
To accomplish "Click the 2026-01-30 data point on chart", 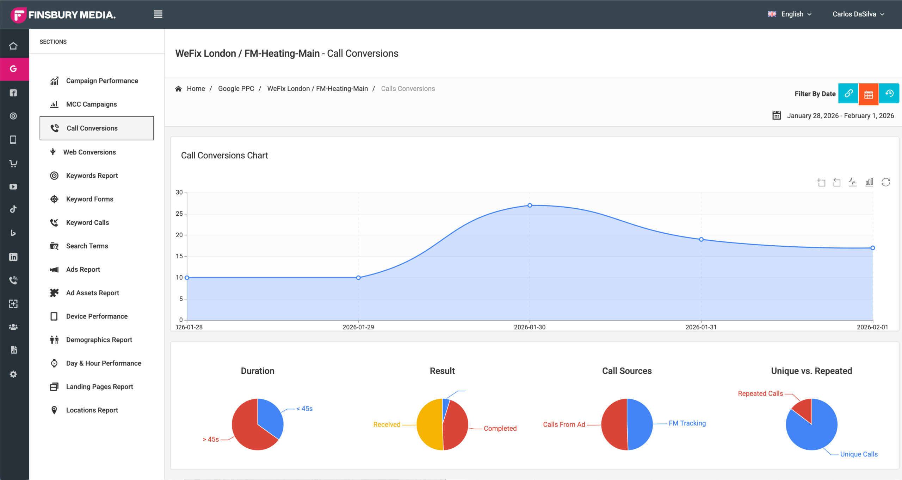I will tap(530, 206).
